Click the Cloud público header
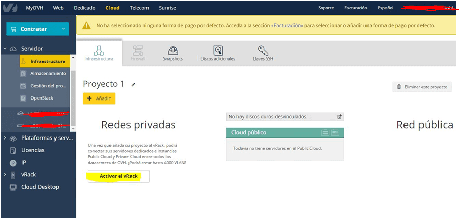 (285, 133)
